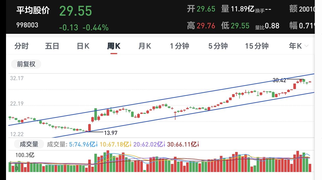Click the index code 998003
The width and height of the screenshot is (322, 180).
pos(27,25)
